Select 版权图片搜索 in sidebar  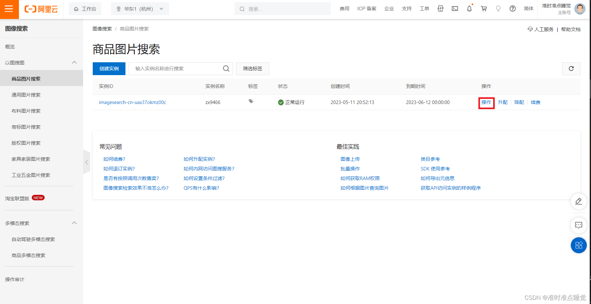click(x=26, y=143)
